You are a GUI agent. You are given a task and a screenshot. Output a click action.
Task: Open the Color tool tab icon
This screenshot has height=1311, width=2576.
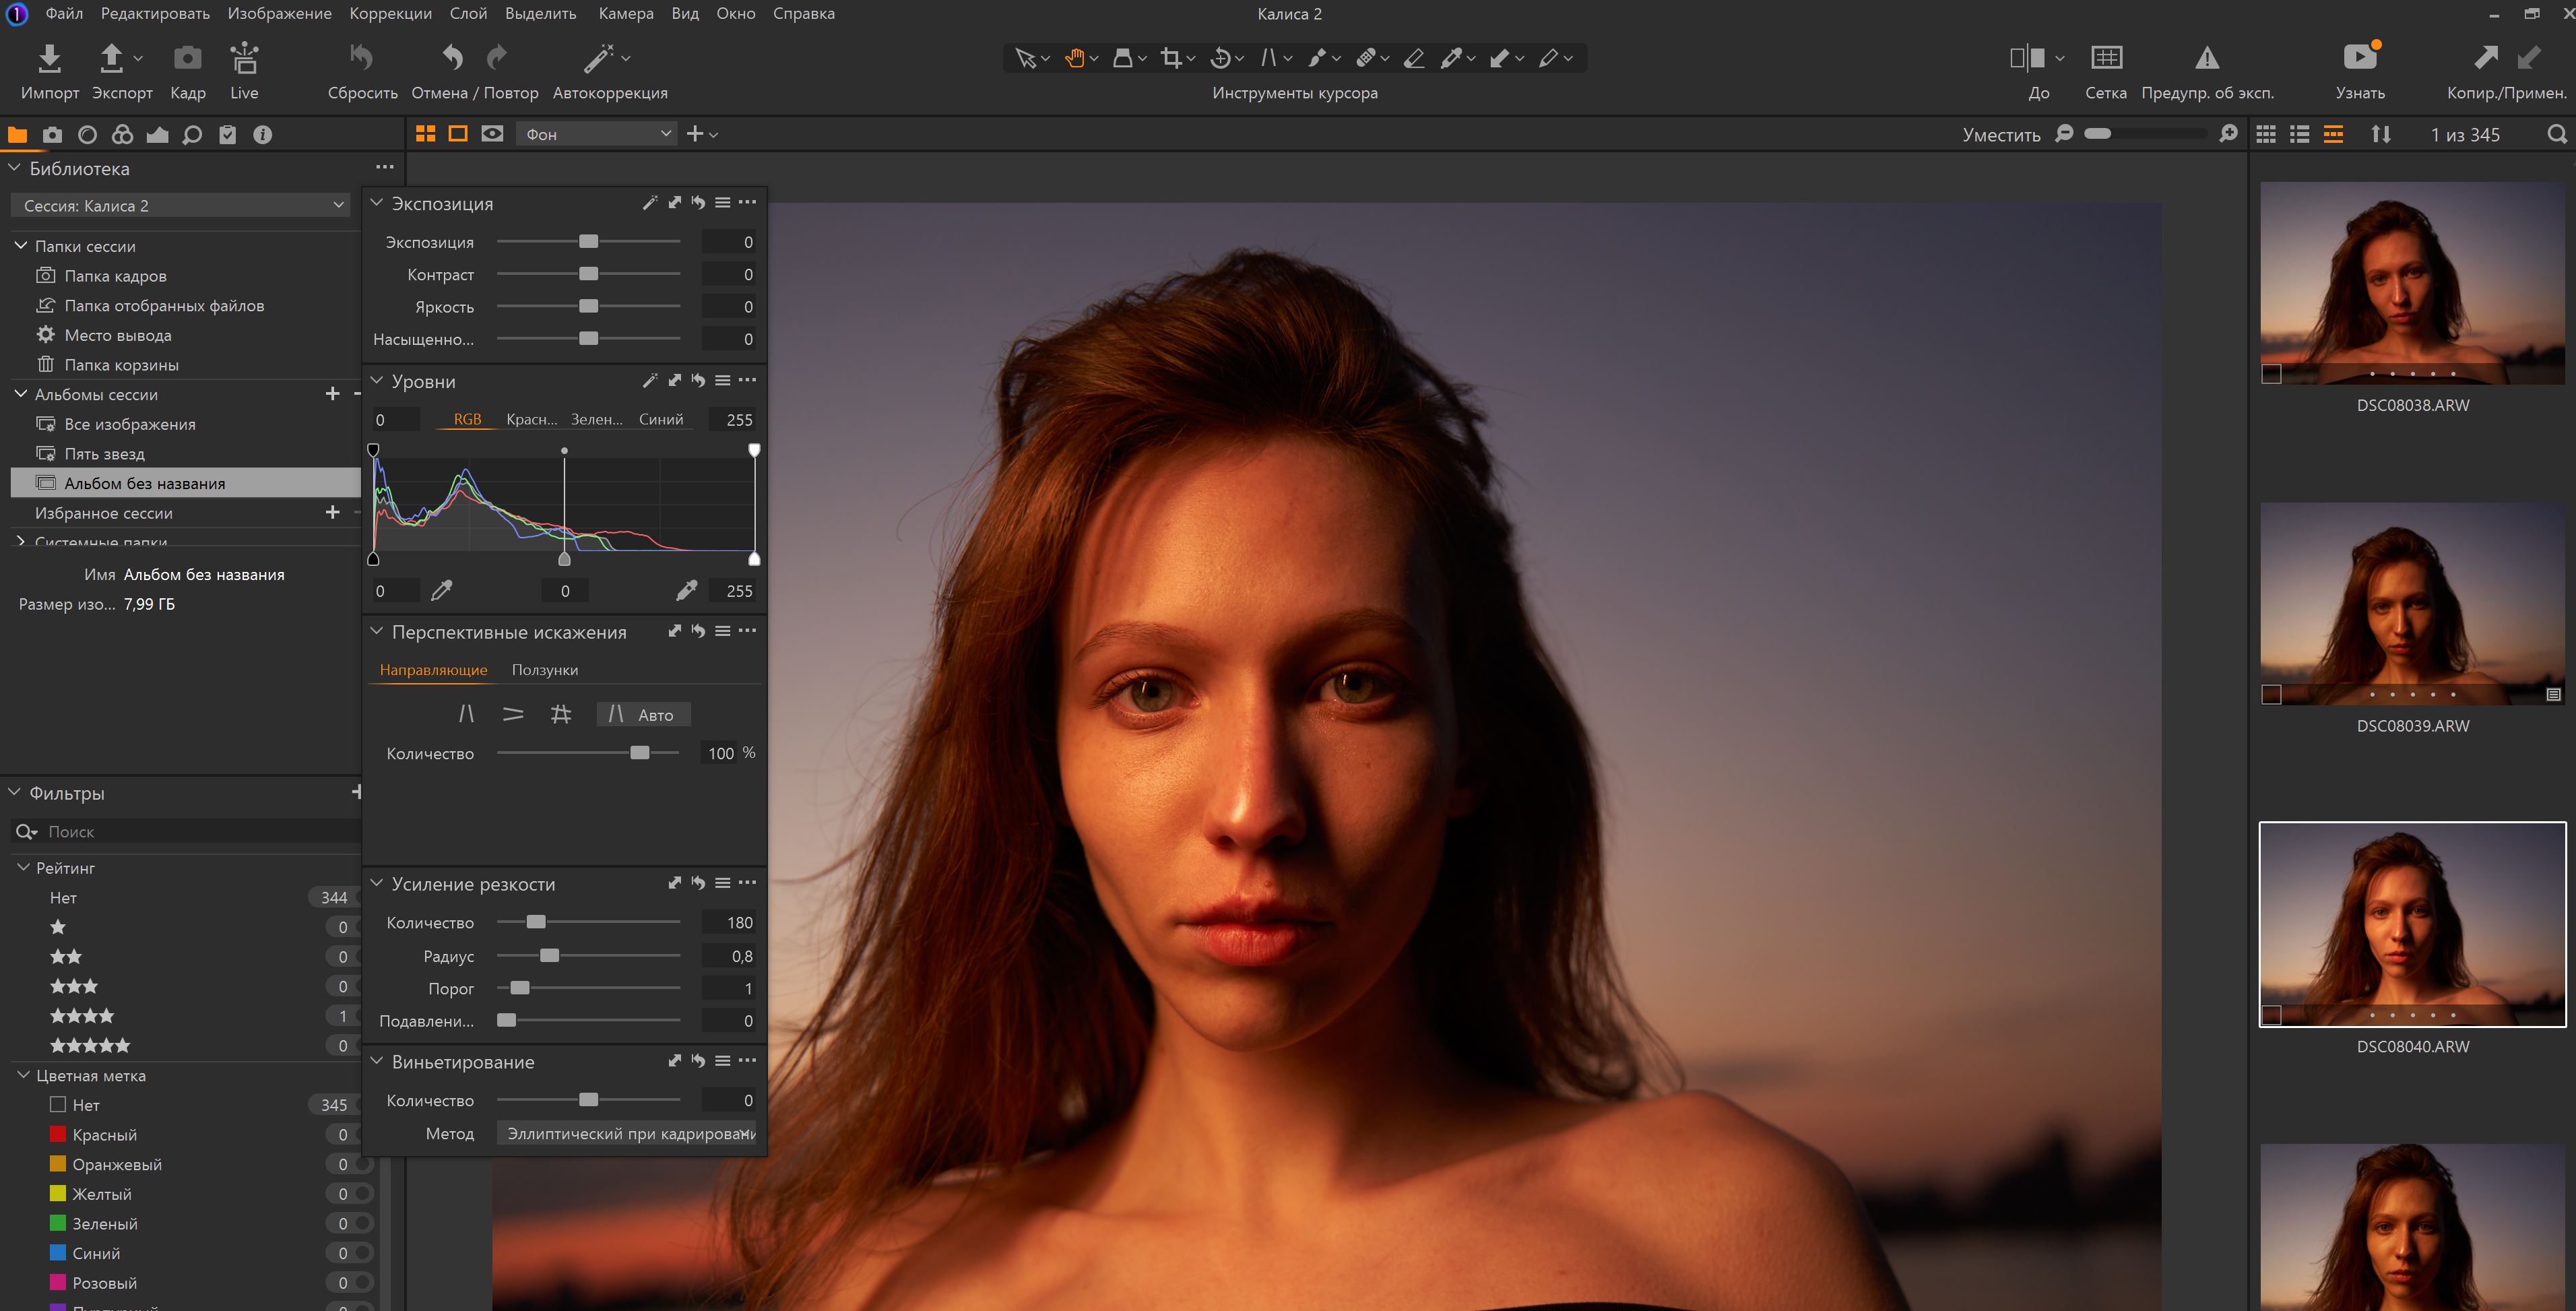[123, 135]
